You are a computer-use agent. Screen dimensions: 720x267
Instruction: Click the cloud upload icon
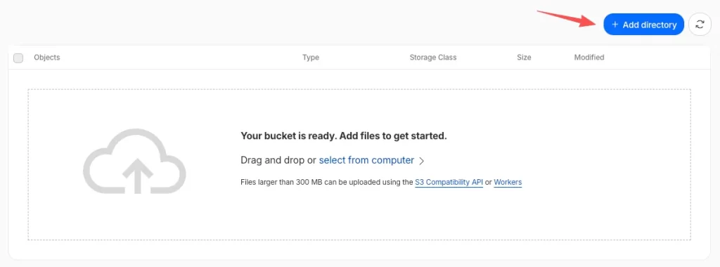coord(134,162)
